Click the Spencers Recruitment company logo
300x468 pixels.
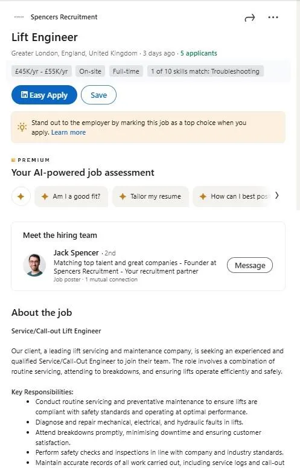click(19, 17)
